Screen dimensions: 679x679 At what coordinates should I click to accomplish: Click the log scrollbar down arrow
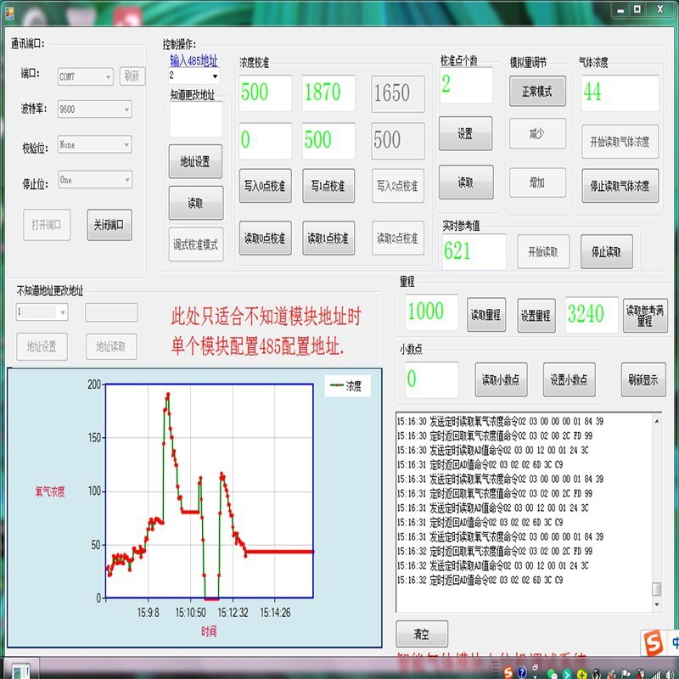point(656,605)
